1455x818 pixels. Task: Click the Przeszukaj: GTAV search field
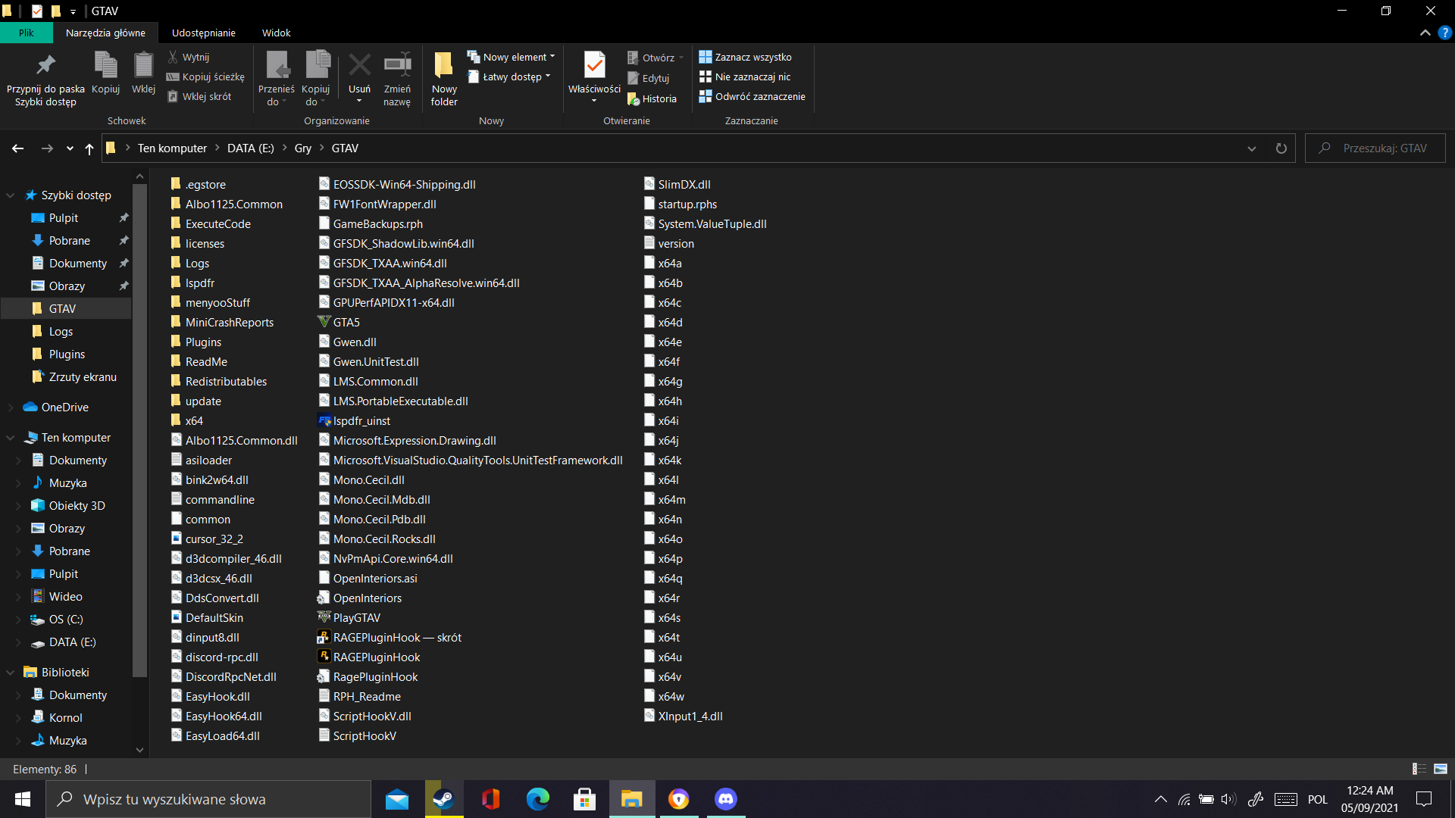(1383, 148)
